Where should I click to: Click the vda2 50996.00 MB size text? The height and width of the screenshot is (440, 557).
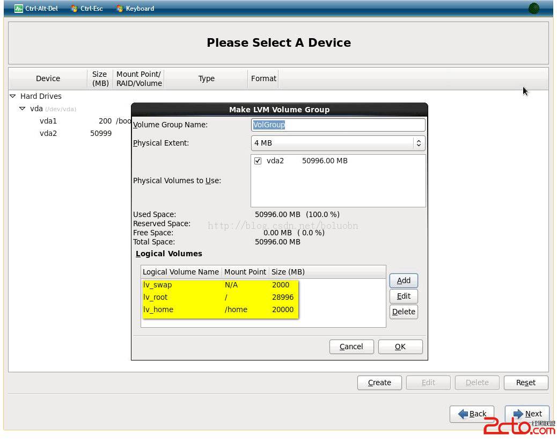tap(325, 161)
